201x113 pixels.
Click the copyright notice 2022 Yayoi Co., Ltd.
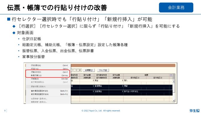(101, 111)
